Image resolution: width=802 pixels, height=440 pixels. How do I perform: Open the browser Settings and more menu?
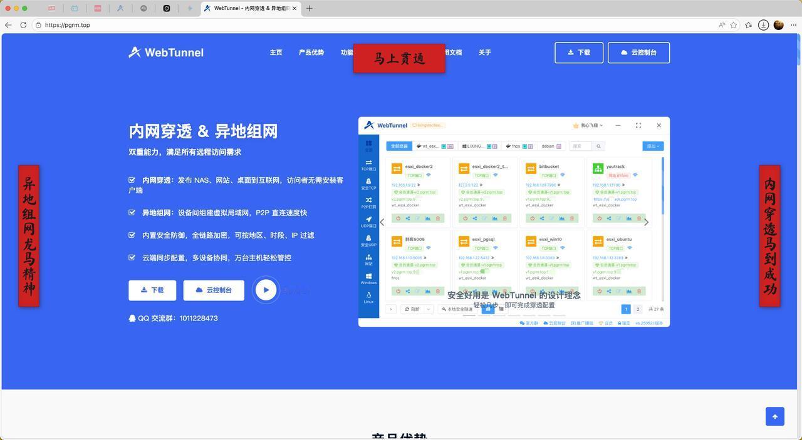click(x=794, y=25)
